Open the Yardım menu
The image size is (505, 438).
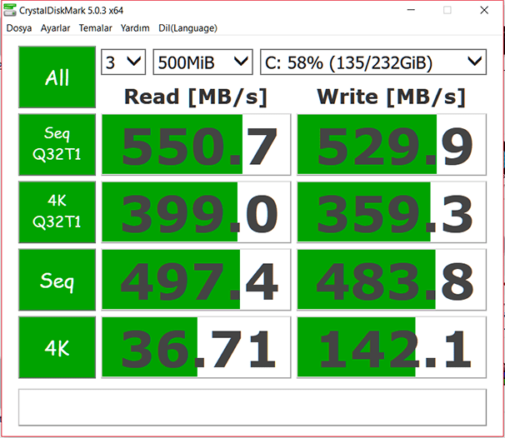click(135, 28)
